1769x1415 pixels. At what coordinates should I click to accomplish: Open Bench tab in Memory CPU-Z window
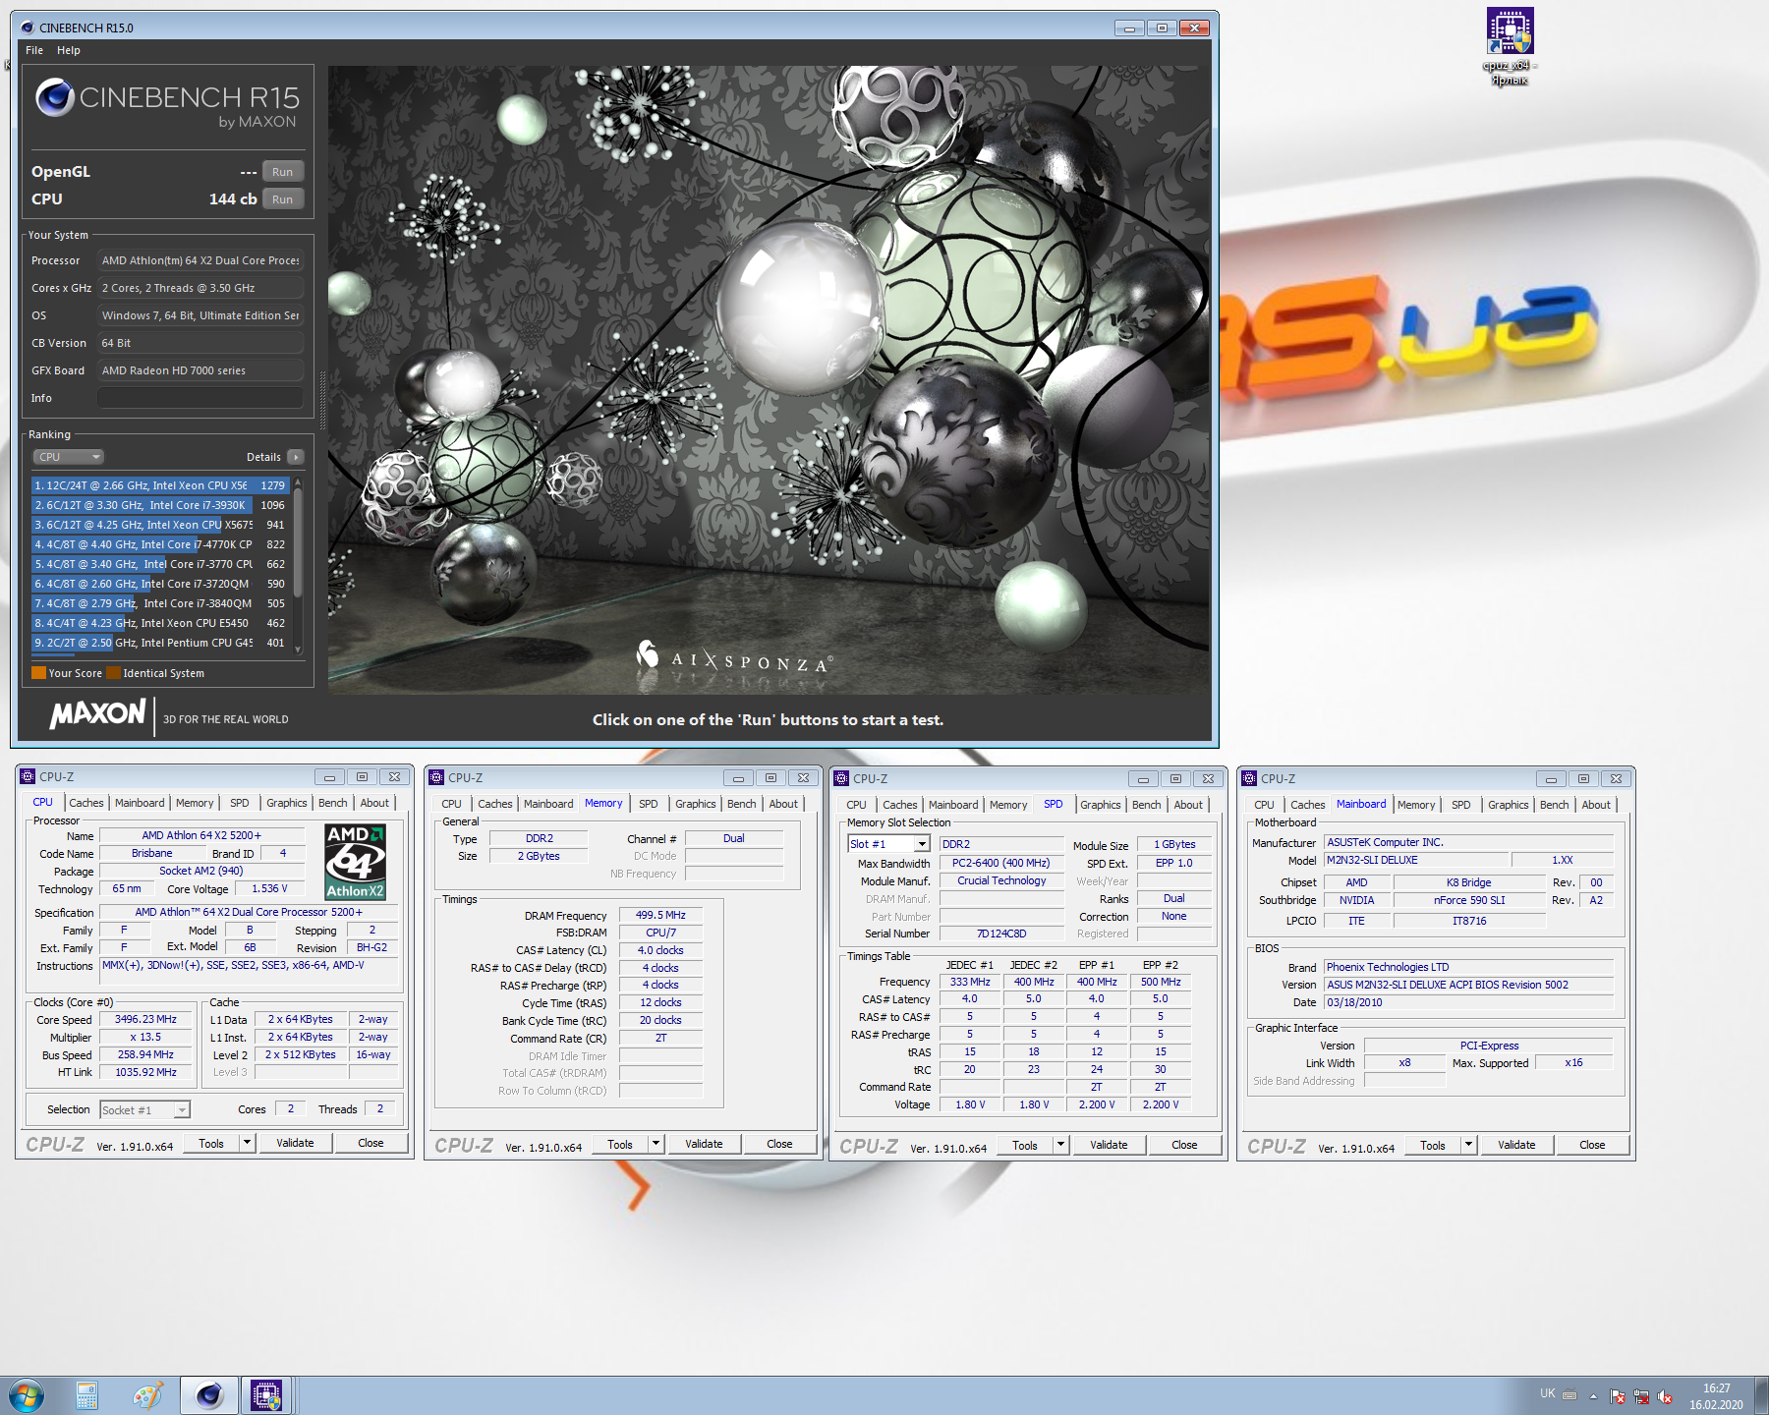(x=742, y=804)
